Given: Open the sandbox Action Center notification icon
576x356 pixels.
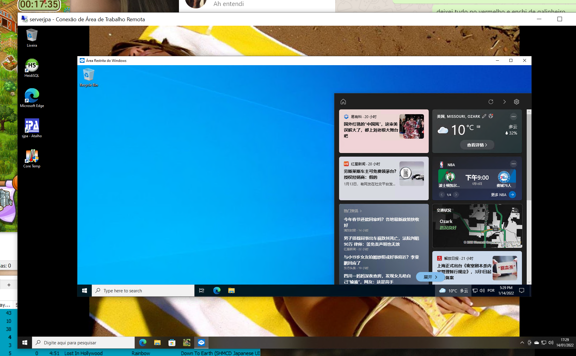Looking at the screenshot, I should click(522, 291).
